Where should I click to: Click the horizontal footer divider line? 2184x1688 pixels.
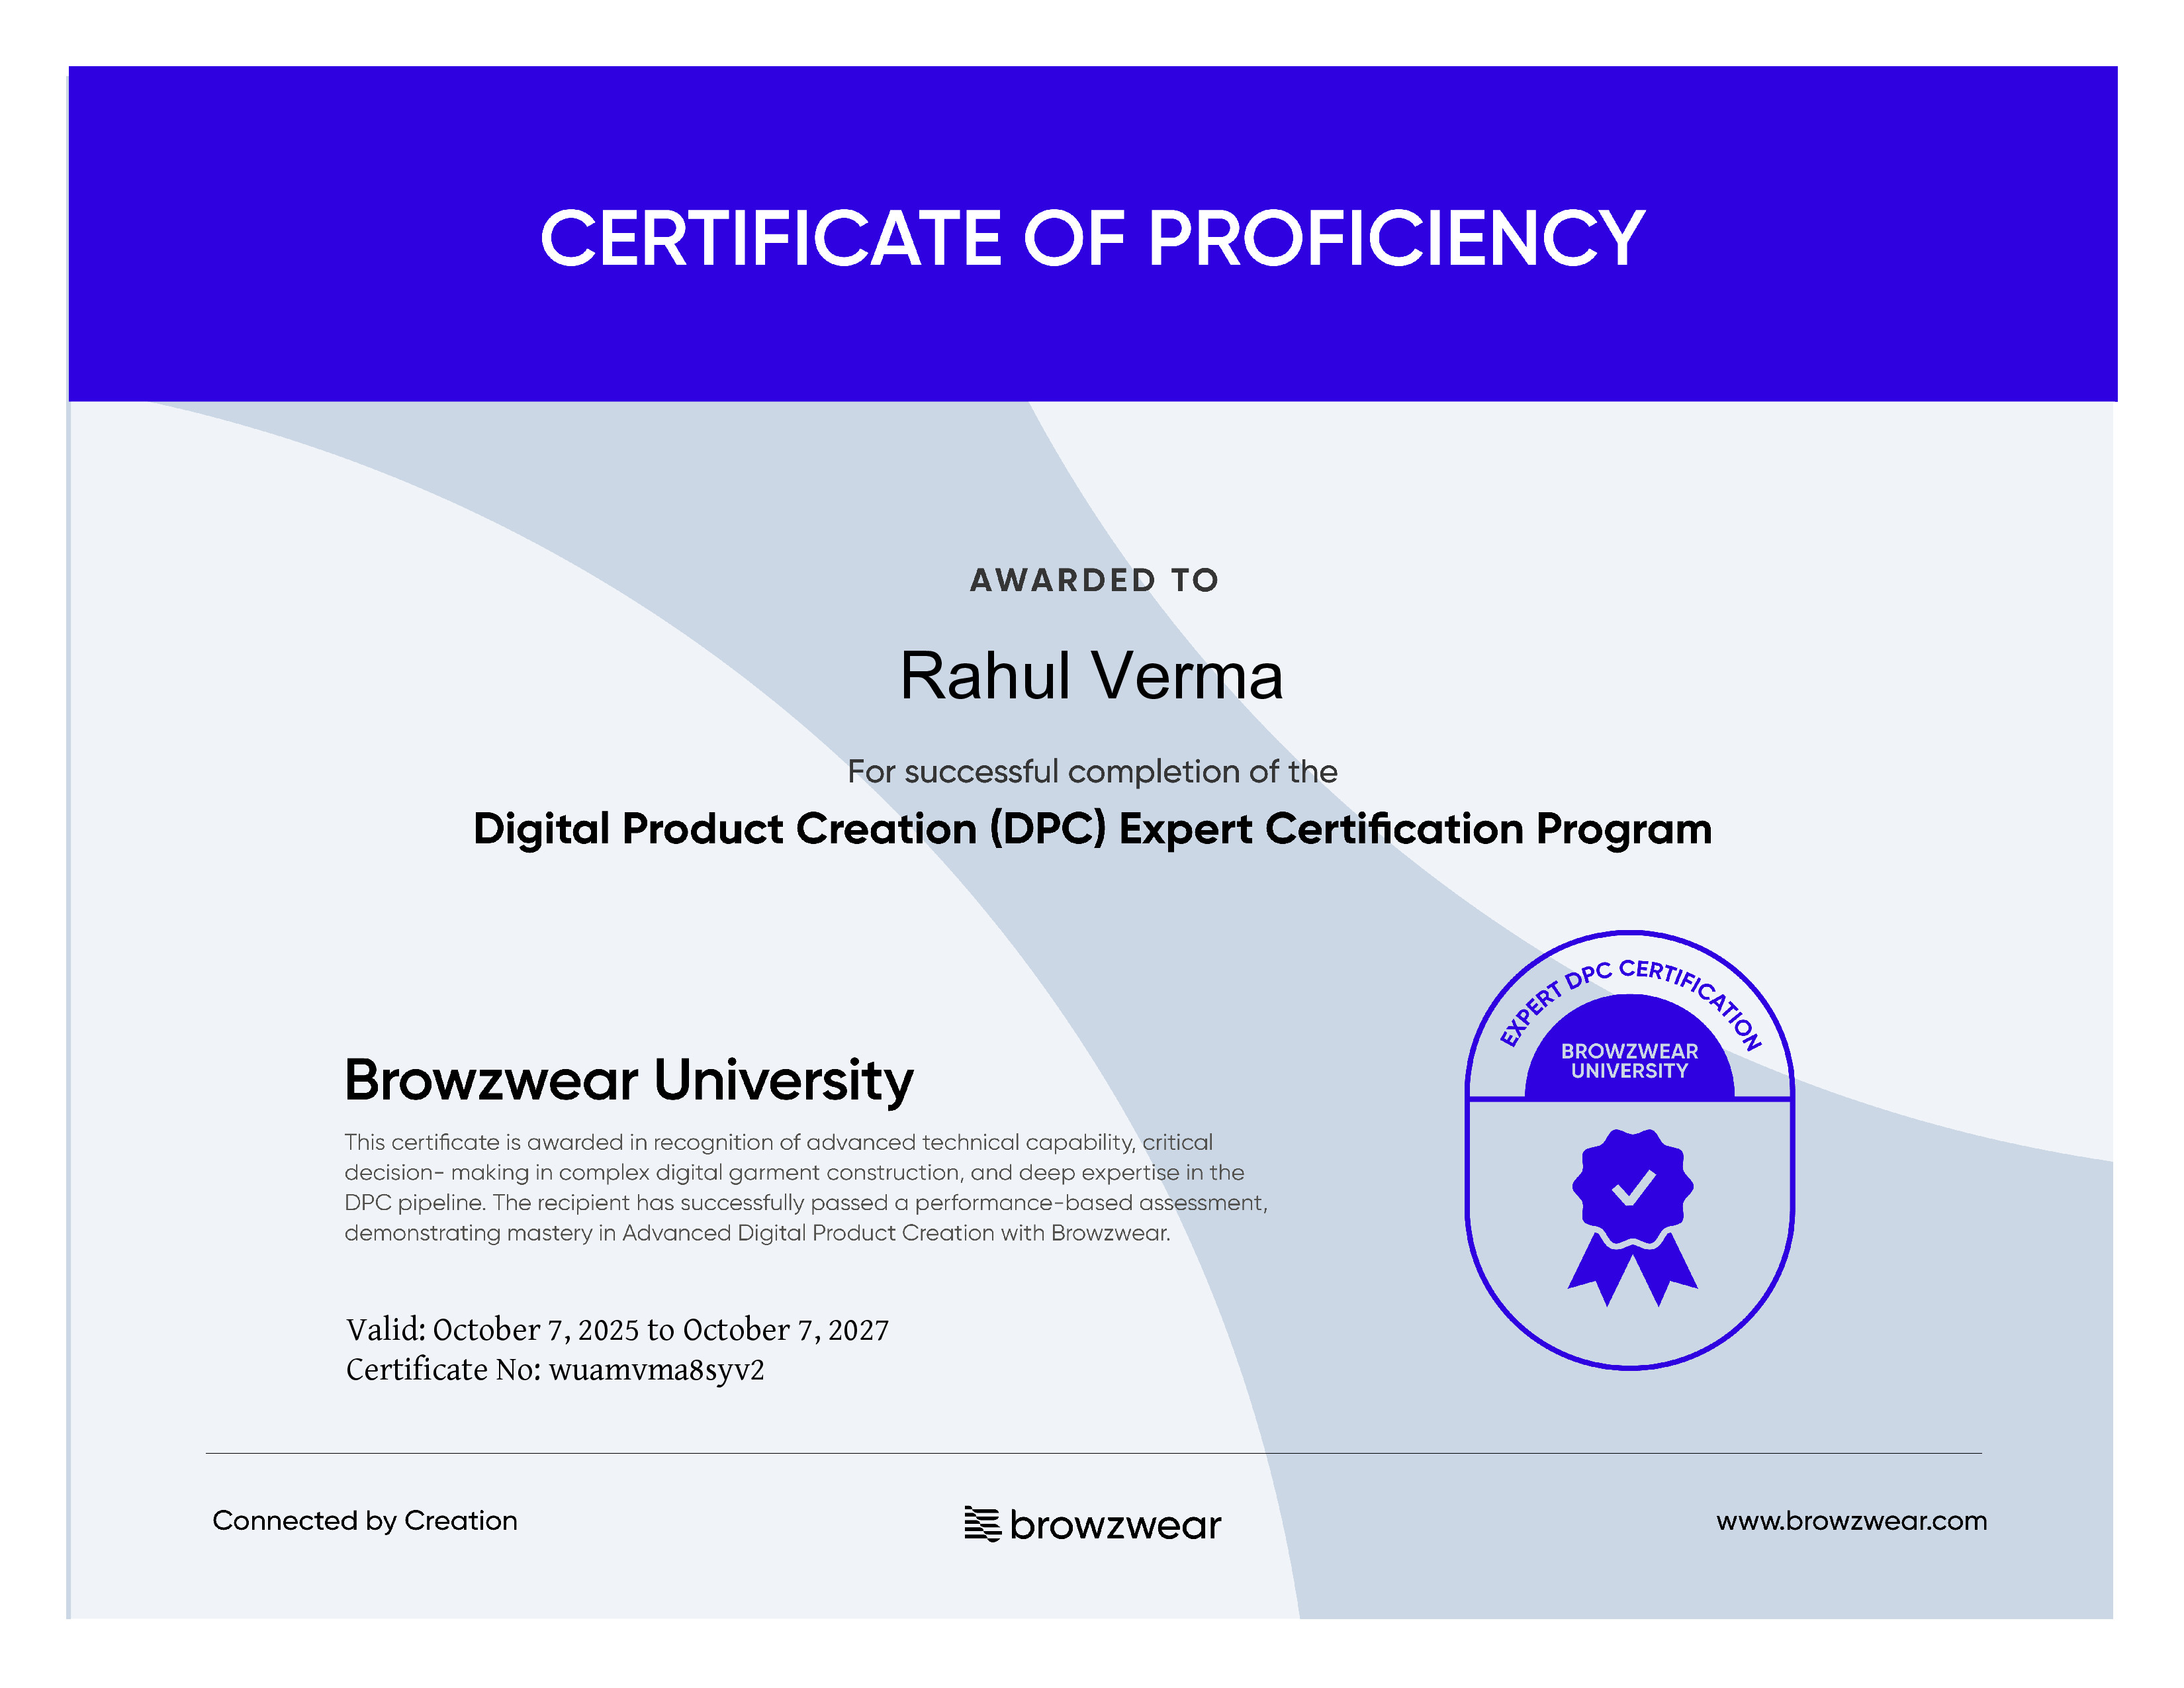point(1094,1453)
